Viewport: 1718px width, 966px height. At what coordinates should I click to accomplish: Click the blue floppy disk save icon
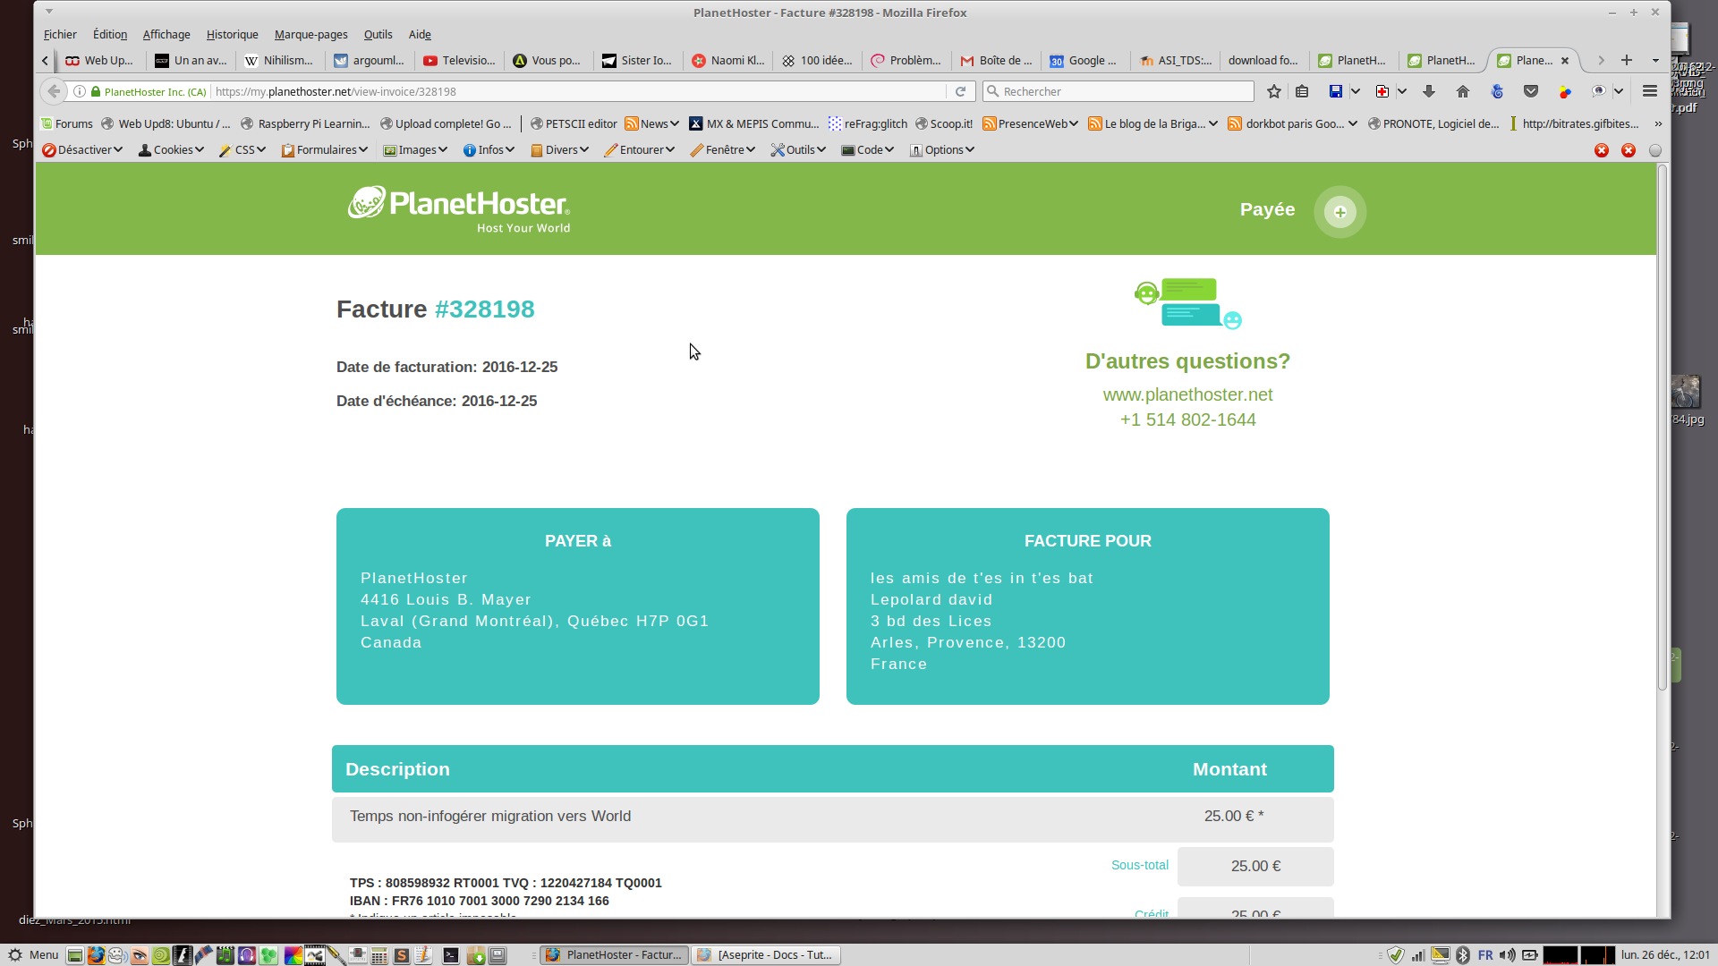1335,91
